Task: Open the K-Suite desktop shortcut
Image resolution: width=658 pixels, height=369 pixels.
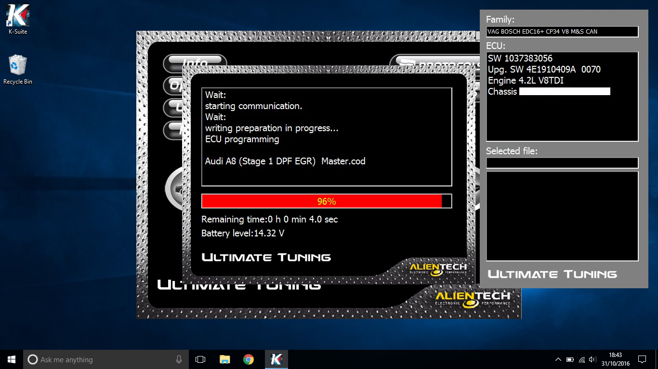Action: click(x=18, y=19)
